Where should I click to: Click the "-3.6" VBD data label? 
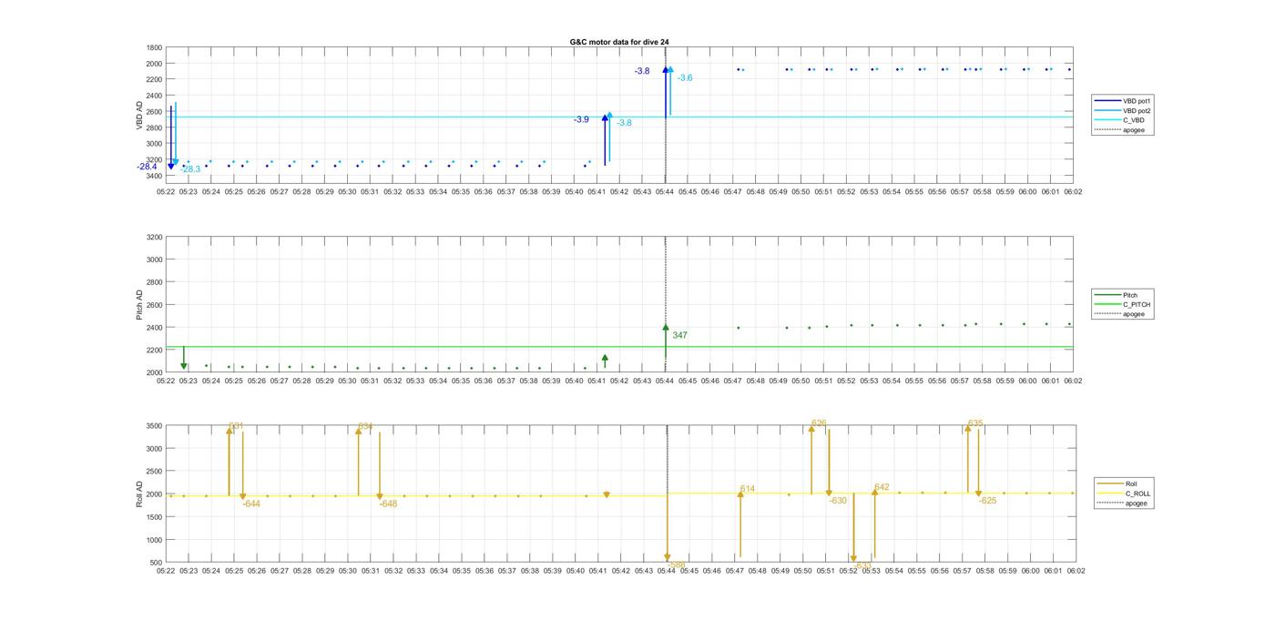[685, 78]
